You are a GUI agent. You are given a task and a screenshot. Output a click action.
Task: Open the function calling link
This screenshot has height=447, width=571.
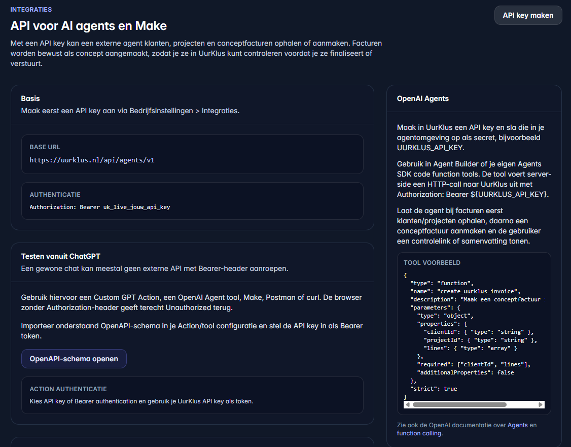coord(419,433)
